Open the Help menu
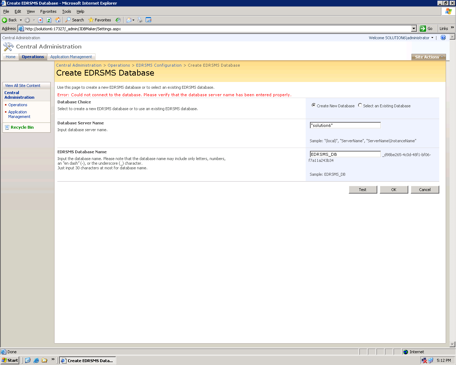The height and width of the screenshot is (365, 456). point(80,11)
